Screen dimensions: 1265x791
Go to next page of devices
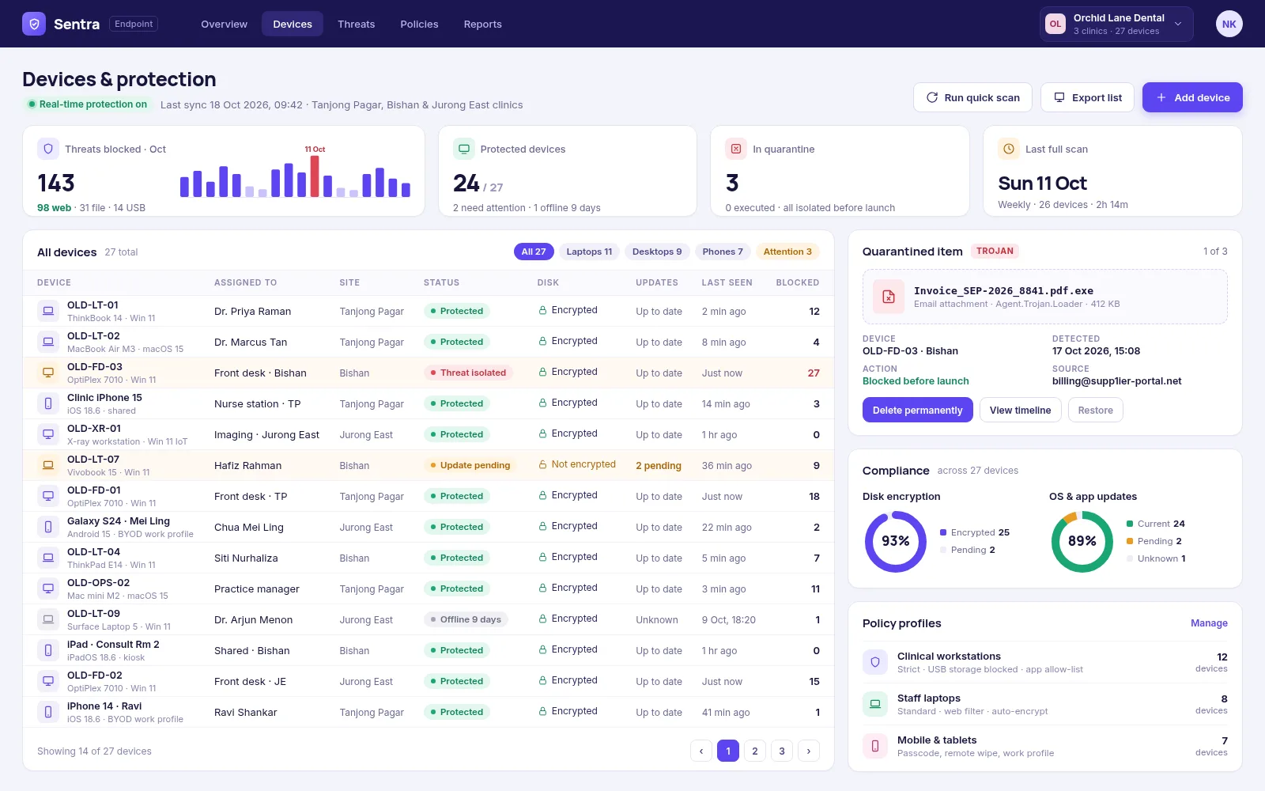[808, 751]
